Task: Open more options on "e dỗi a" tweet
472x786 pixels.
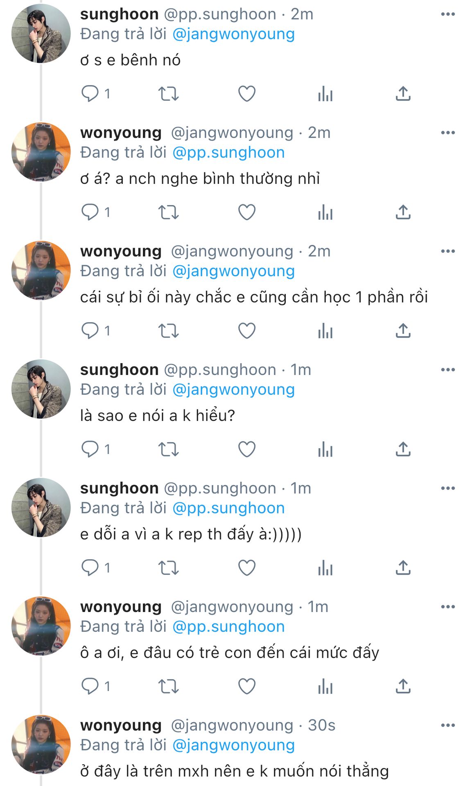Action: [448, 488]
